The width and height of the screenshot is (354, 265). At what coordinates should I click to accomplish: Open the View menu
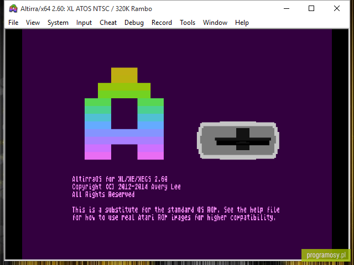coord(33,23)
